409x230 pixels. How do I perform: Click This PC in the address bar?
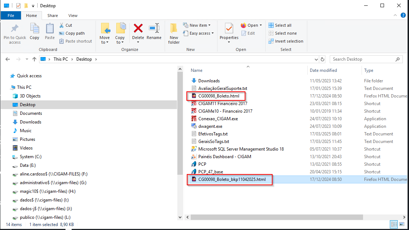point(61,59)
